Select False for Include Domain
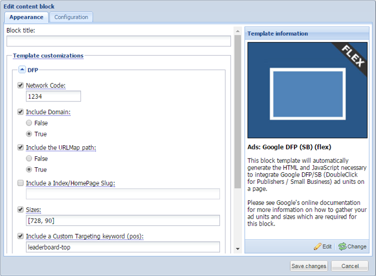Image resolution: width=376 pixels, height=276 pixels. 29,123
